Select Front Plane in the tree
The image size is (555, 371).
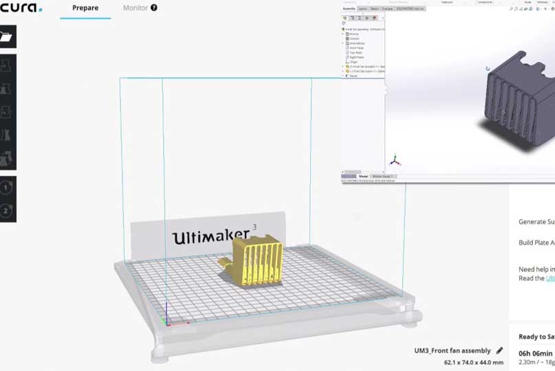point(355,47)
